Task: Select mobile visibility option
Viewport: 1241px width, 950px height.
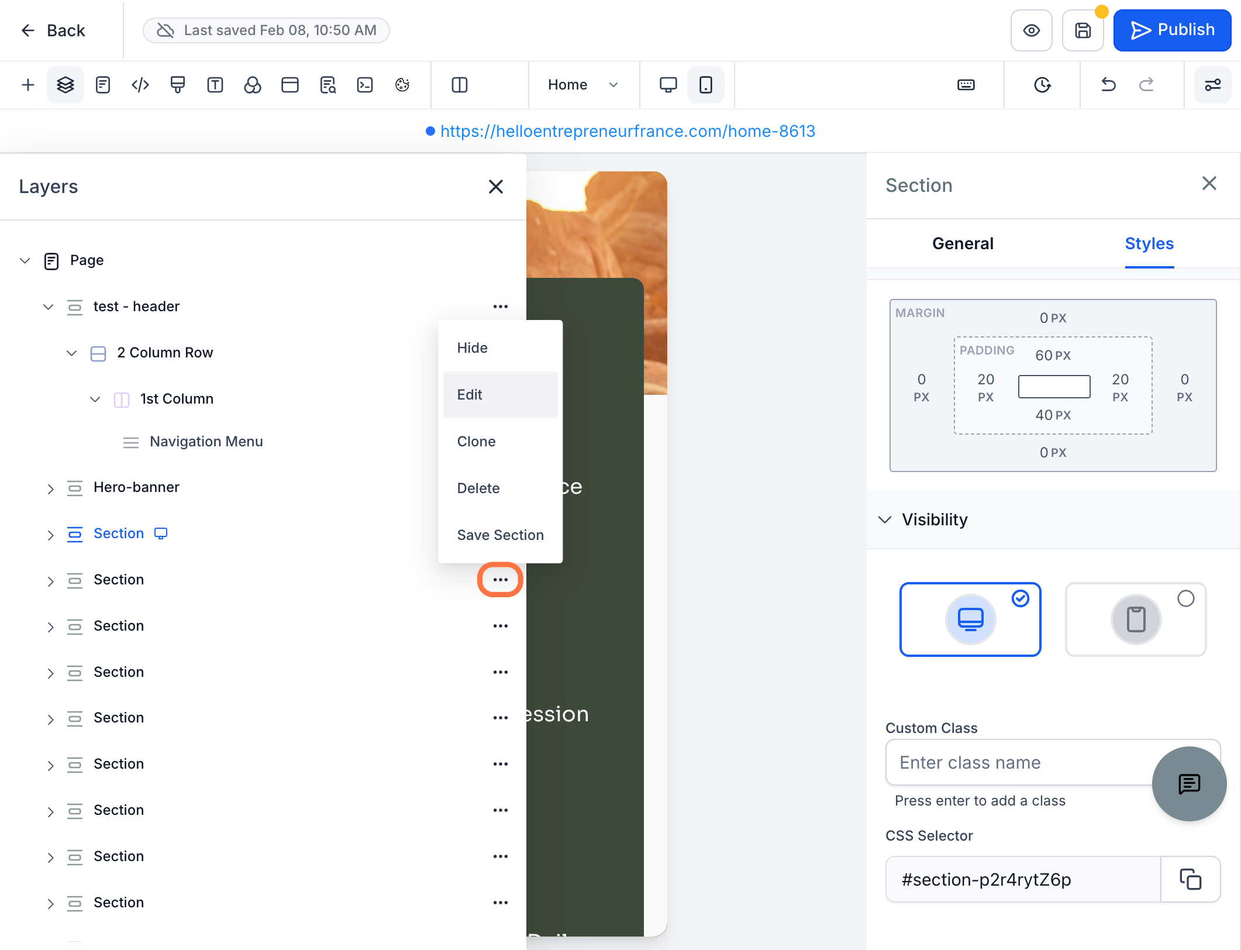Action: 1136,619
